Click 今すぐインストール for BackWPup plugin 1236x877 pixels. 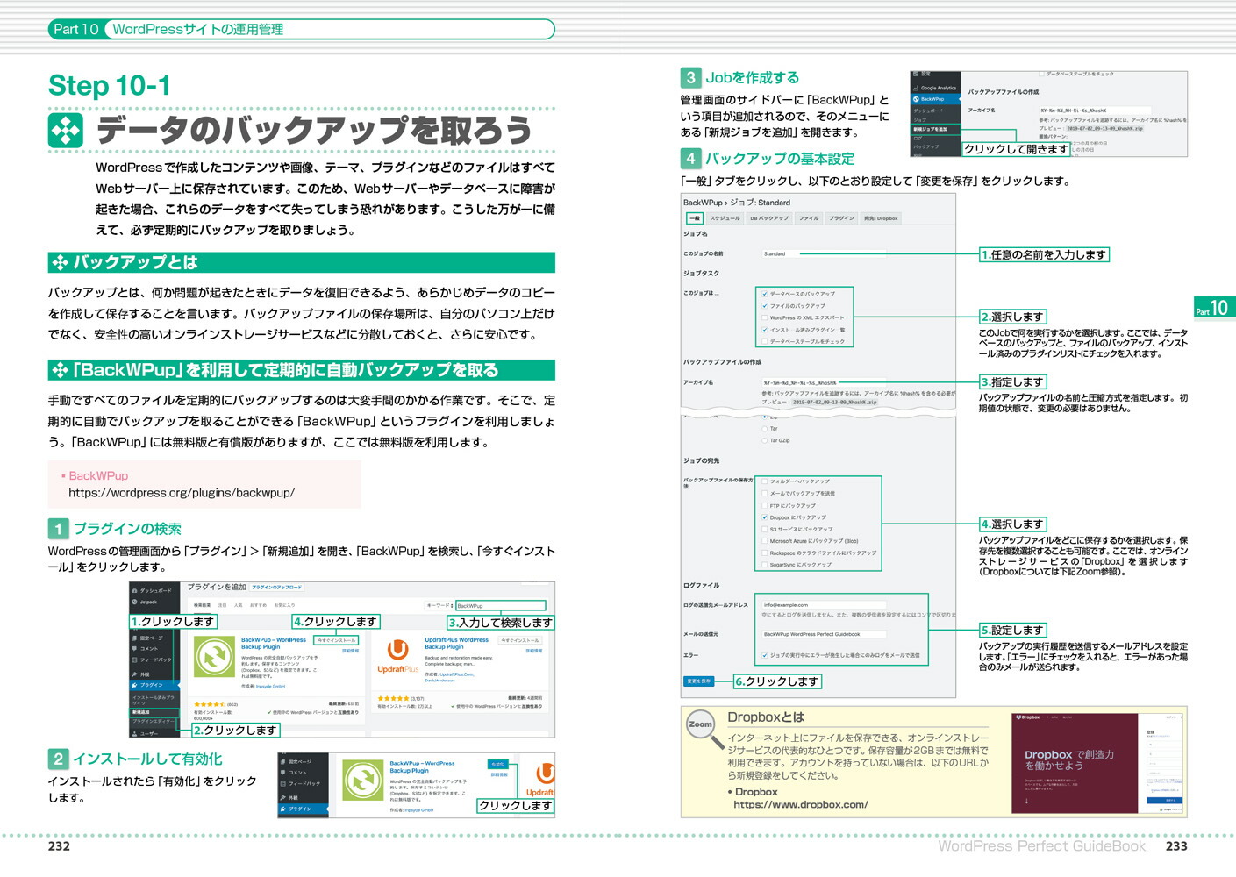(336, 640)
